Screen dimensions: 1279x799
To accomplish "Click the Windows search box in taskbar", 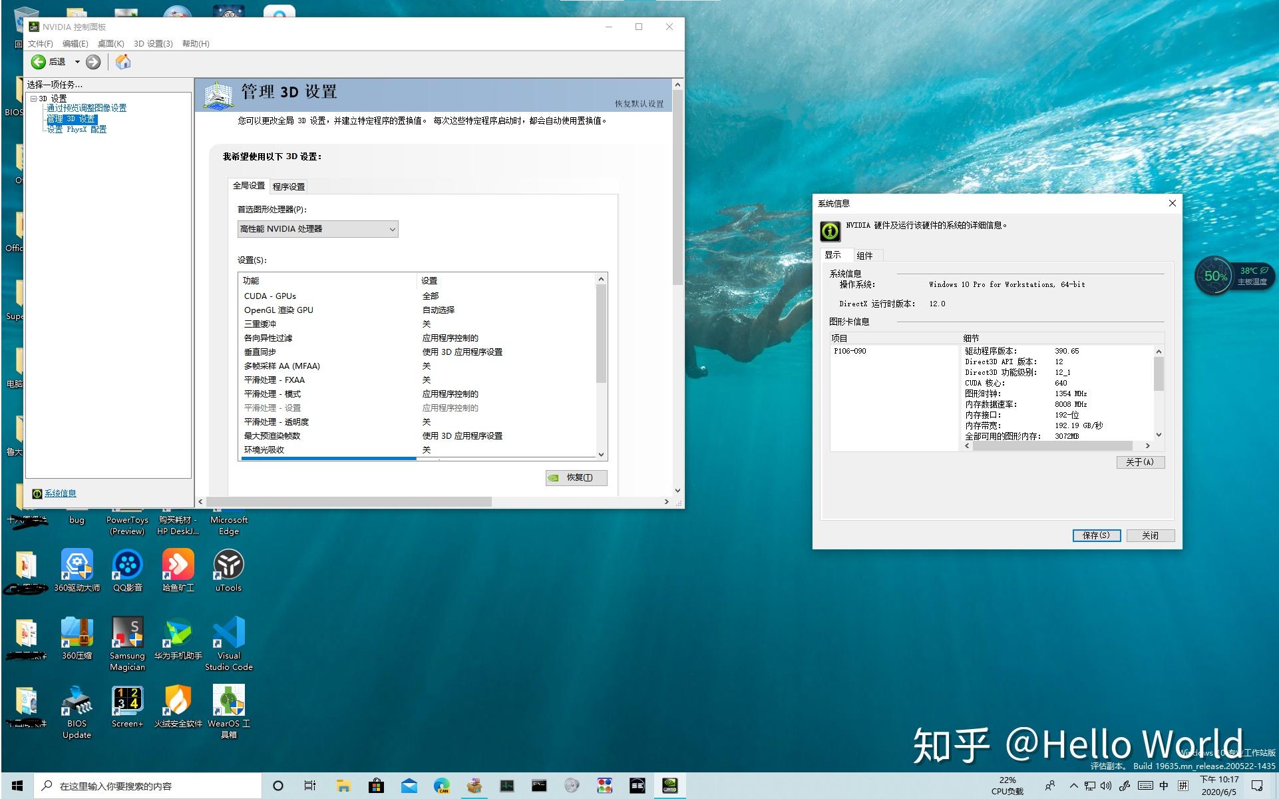I will point(146,786).
